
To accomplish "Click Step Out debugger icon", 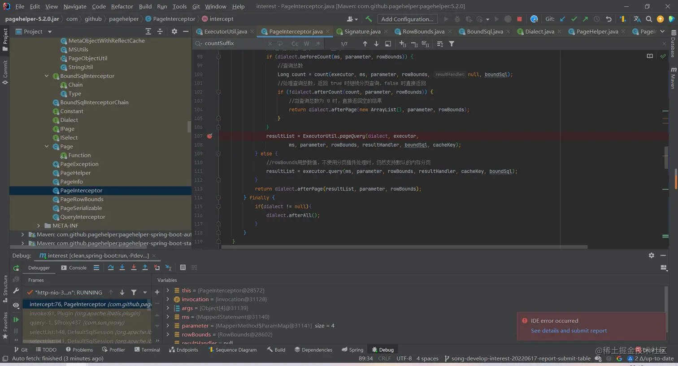I will tap(145, 268).
